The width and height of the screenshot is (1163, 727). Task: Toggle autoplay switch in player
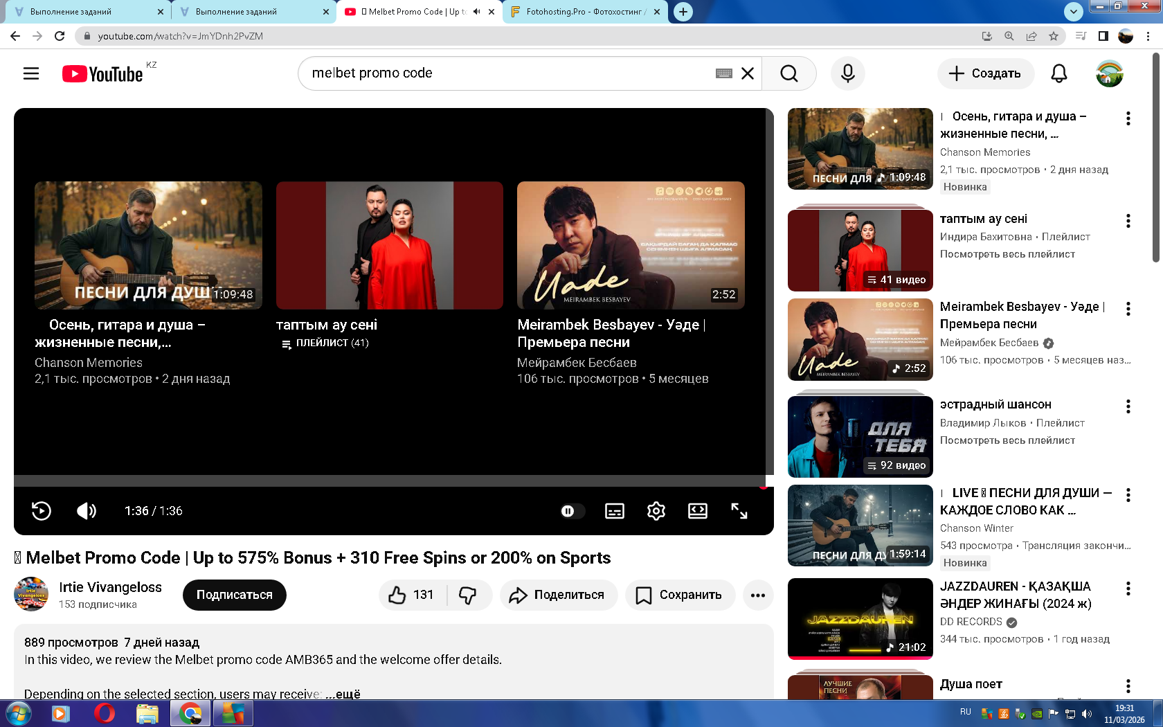coord(572,511)
